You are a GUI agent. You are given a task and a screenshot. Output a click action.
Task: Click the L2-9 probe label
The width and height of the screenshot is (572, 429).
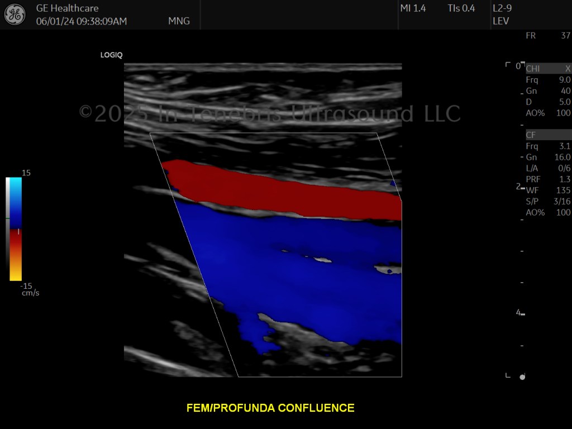(x=502, y=8)
